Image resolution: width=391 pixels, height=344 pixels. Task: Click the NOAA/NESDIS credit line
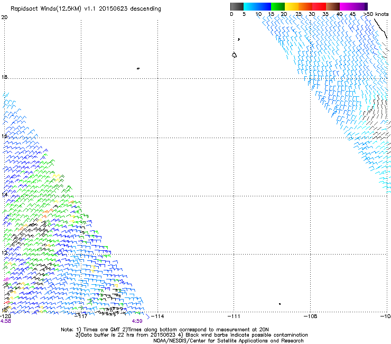coord(228,341)
